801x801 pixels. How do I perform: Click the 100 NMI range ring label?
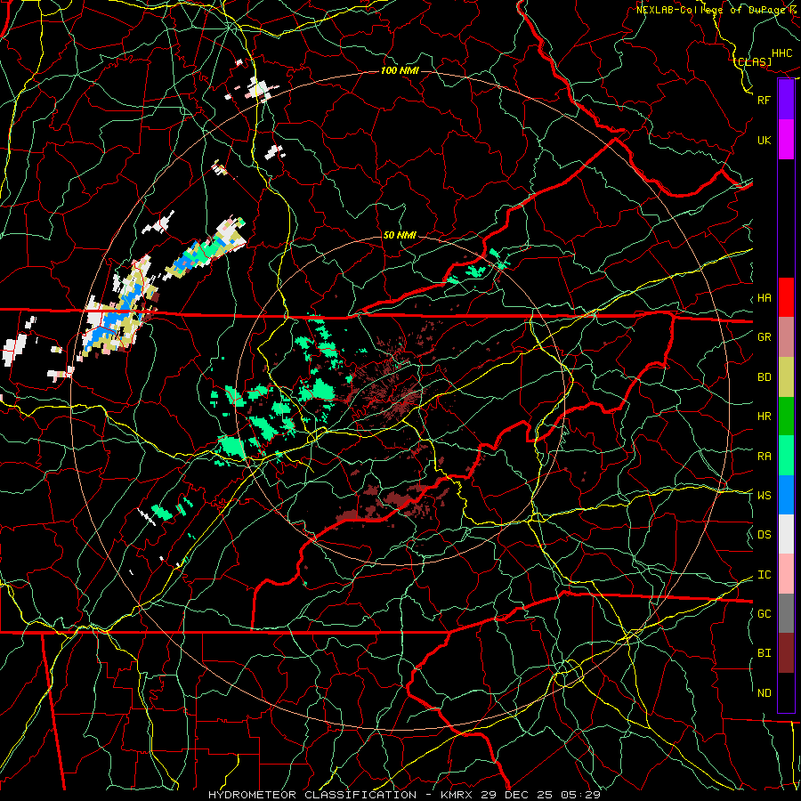click(x=400, y=70)
